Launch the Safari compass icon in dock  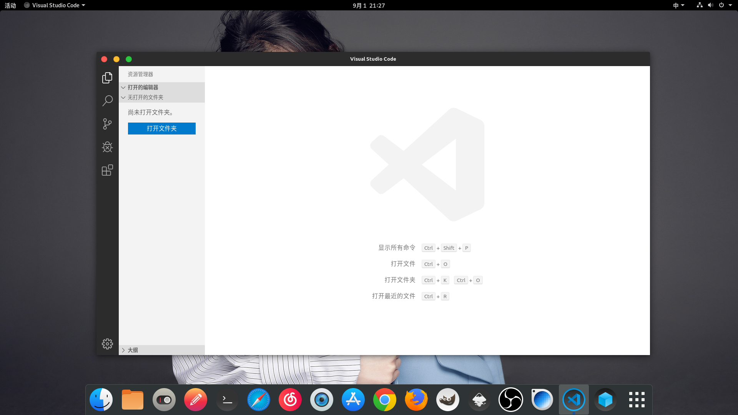pos(259,400)
